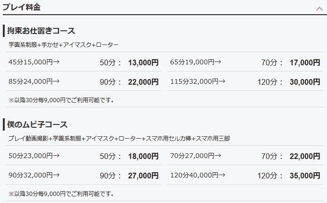Collapse the プレイ料金 section chevron
The image size is (327, 203).
(319, 9)
